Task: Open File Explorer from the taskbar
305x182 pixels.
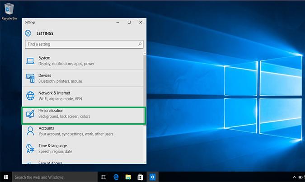Action: click(128, 177)
